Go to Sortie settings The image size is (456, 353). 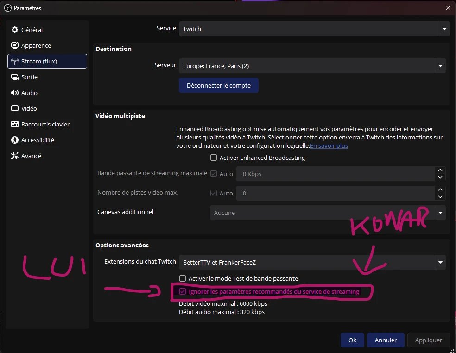tap(47, 77)
